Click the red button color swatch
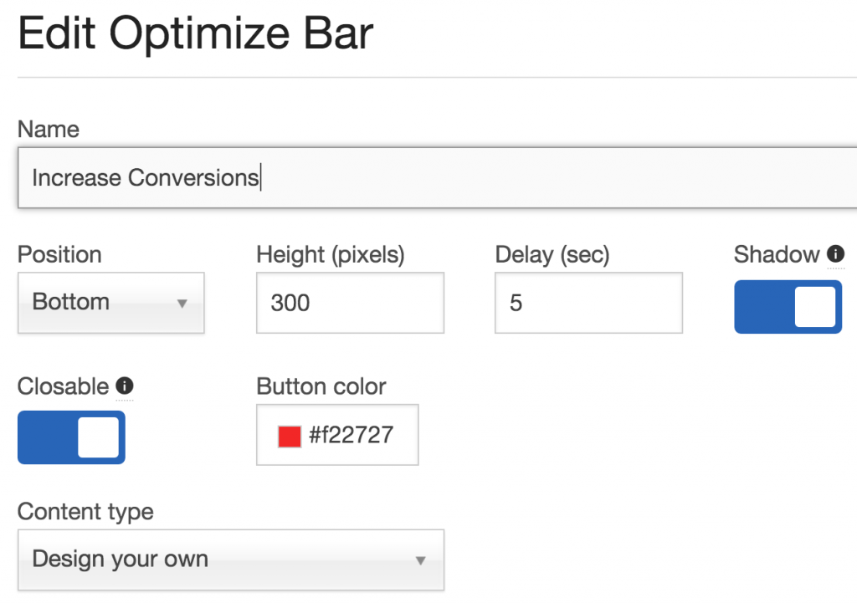 [x=288, y=435]
